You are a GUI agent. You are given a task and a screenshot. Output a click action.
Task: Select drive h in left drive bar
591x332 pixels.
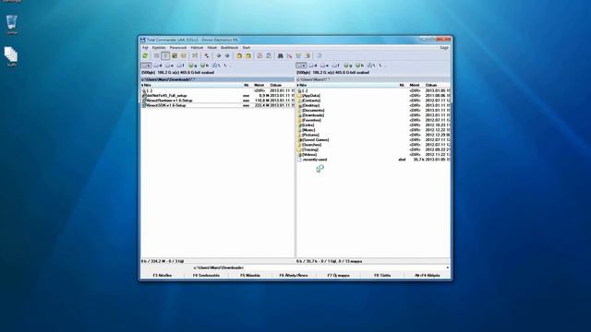click(x=205, y=65)
